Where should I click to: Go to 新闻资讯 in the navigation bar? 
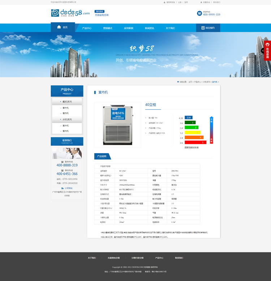tap(149, 28)
